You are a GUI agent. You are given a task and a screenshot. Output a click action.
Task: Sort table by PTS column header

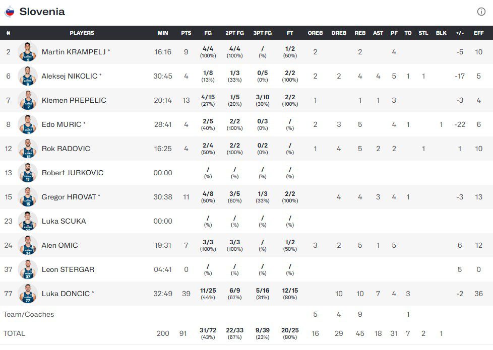[x=186, y=33]
